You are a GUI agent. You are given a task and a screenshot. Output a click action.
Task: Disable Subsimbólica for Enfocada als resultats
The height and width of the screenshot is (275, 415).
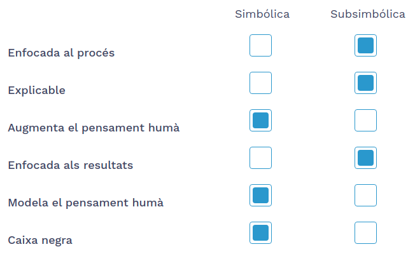(365, 158)
